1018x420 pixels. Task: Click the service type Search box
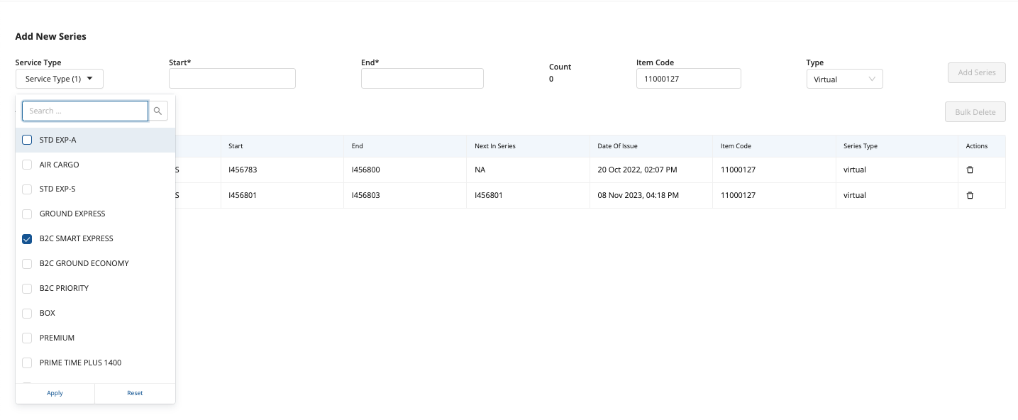coord(85,111)
